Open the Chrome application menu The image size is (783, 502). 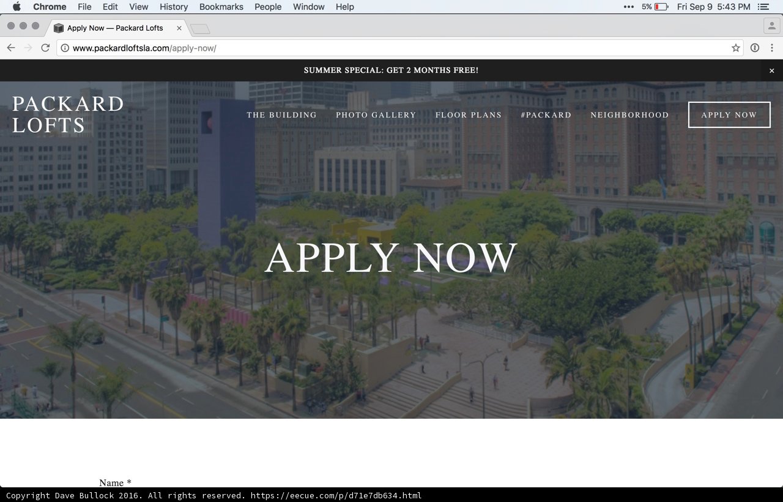[x=50, y=7]
